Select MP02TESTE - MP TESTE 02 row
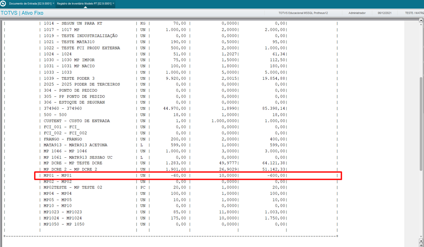The image size is (424, 247). [73, 188]
